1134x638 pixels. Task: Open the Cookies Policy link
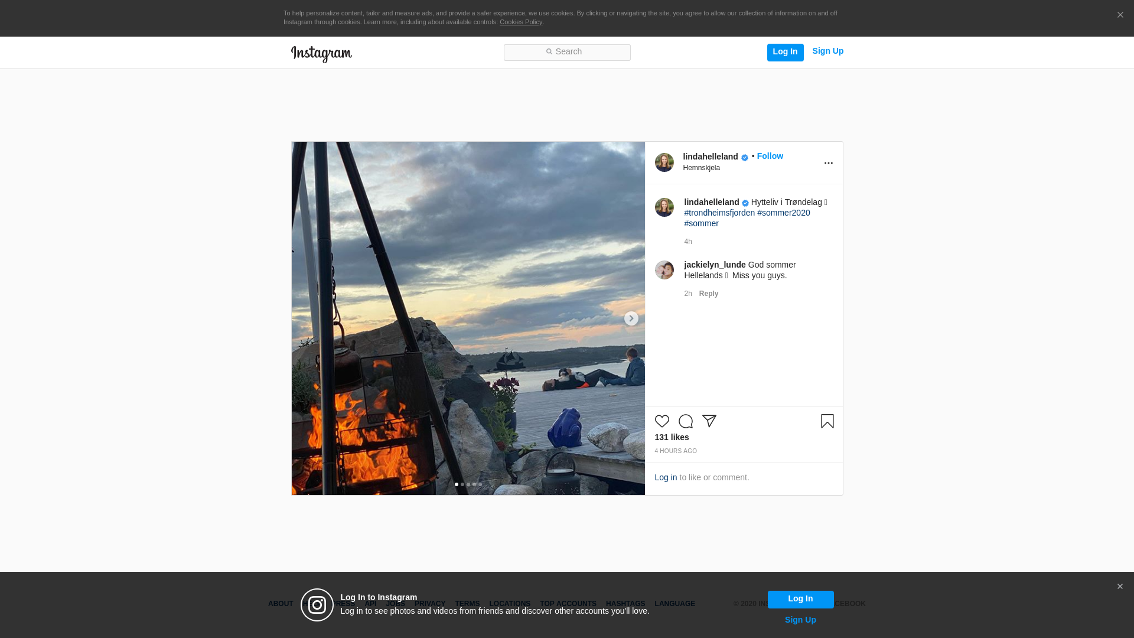pos(520,22)
